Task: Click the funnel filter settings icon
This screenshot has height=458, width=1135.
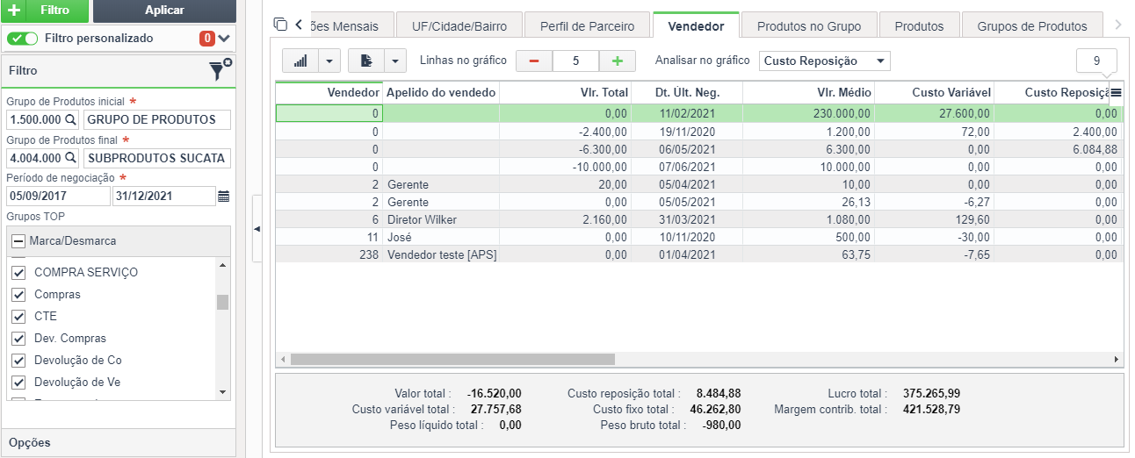Action: pyautogui.click(x=219, y=70)
